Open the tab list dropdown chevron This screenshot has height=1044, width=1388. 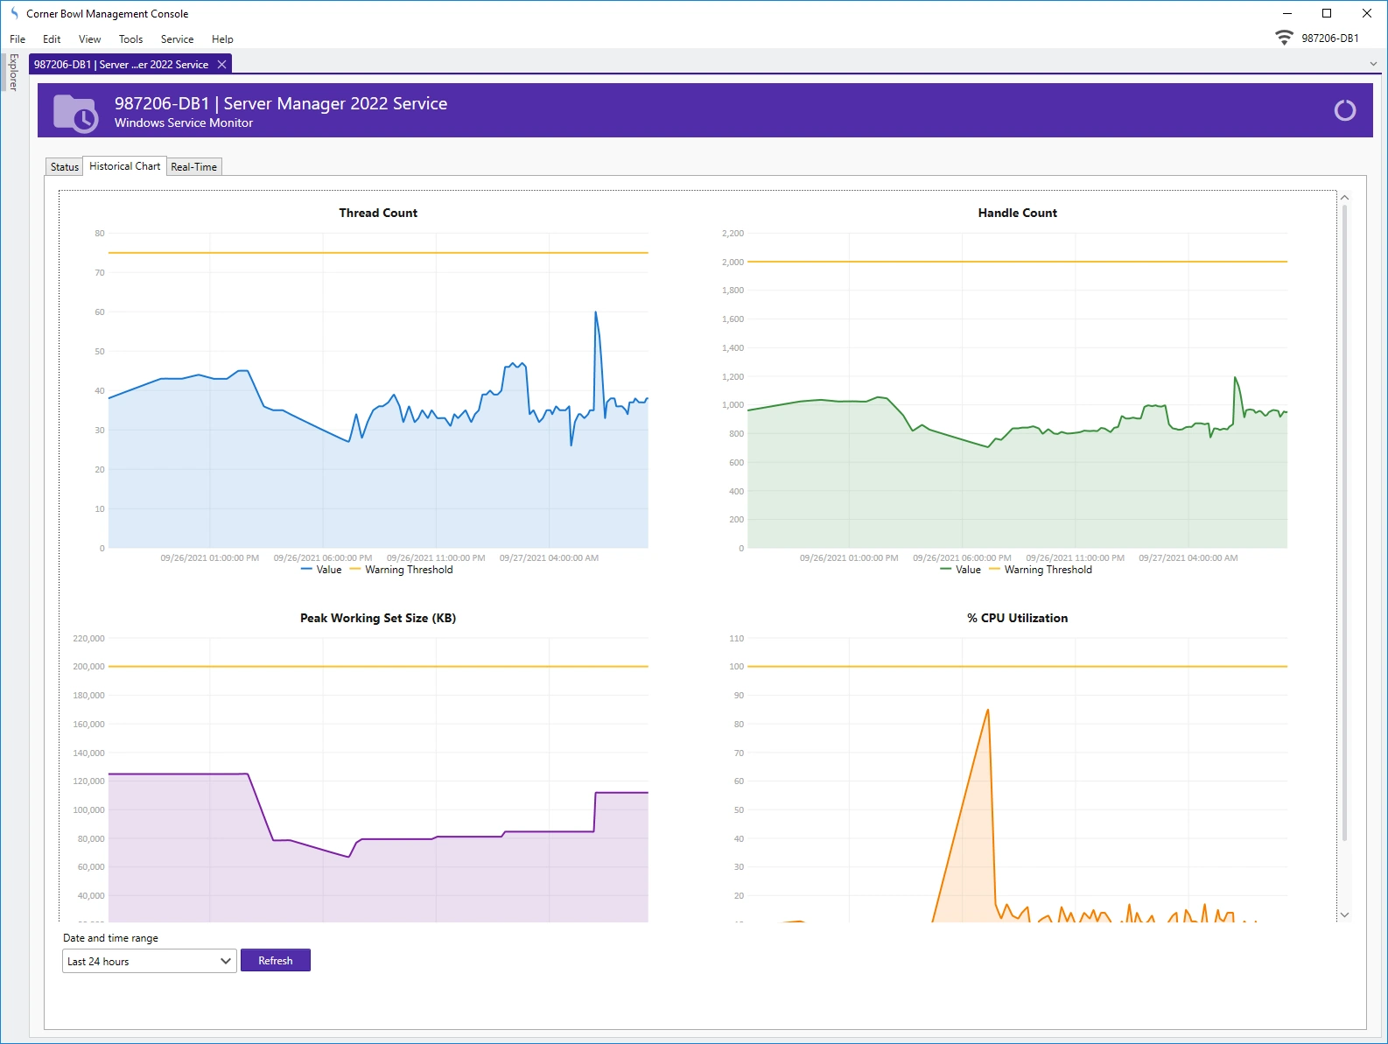coord(1372,64)
